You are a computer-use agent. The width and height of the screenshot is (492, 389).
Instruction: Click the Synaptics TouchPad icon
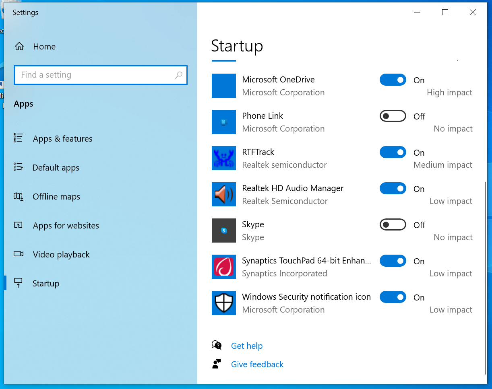pos(223,267)
